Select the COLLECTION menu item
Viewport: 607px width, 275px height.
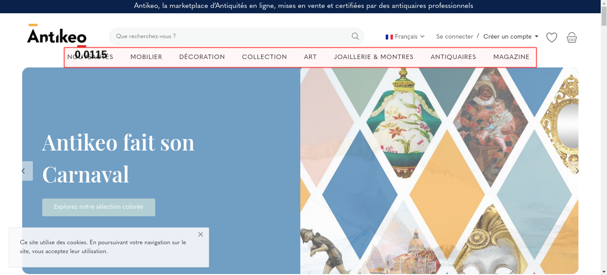pos(264,57)
